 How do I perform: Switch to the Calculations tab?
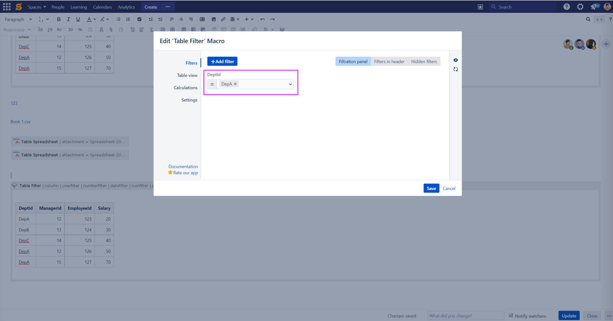(185, 88)
